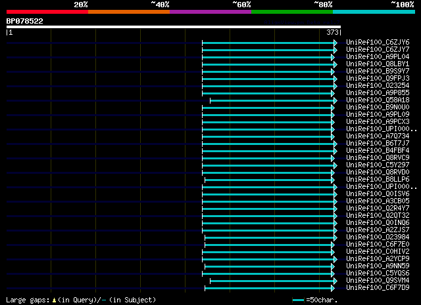The image size is (421, 305).
Task: Open the UniRef100_A9NN59 label
Action: click(x=378, y=266)
